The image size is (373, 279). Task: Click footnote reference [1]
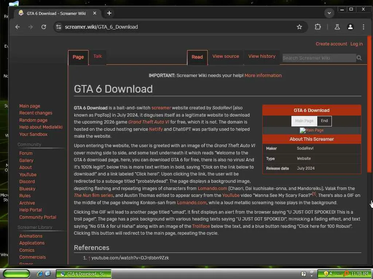tap(314, 194)
